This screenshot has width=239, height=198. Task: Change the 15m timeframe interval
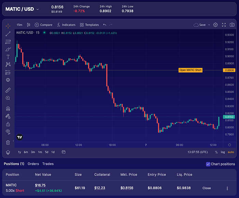(x=19, y=25)
